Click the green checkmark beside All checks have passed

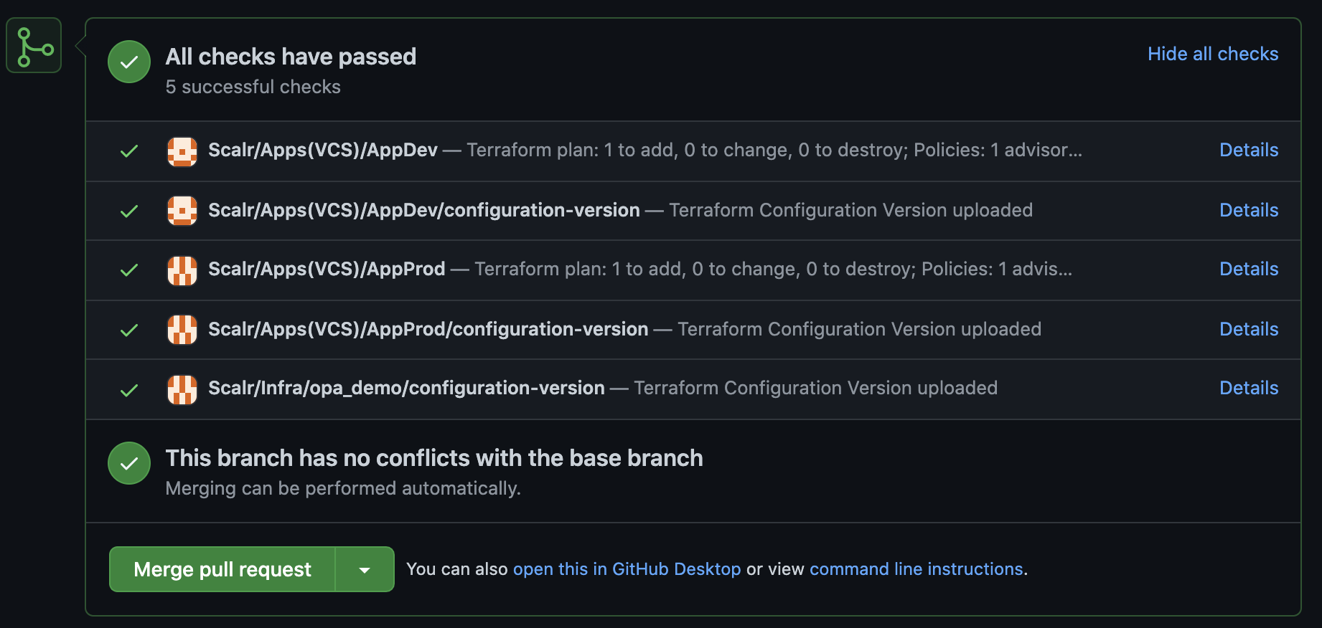click(129, 62)
